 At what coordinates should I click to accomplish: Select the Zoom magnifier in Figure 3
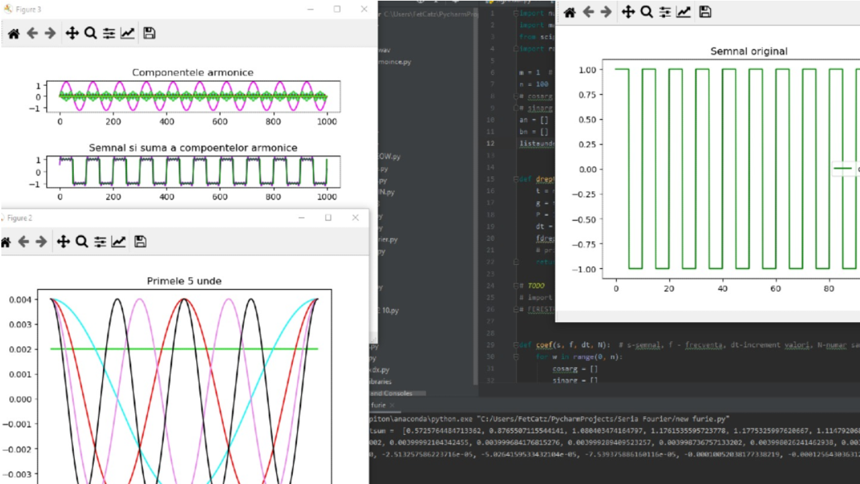click(91, 33)
